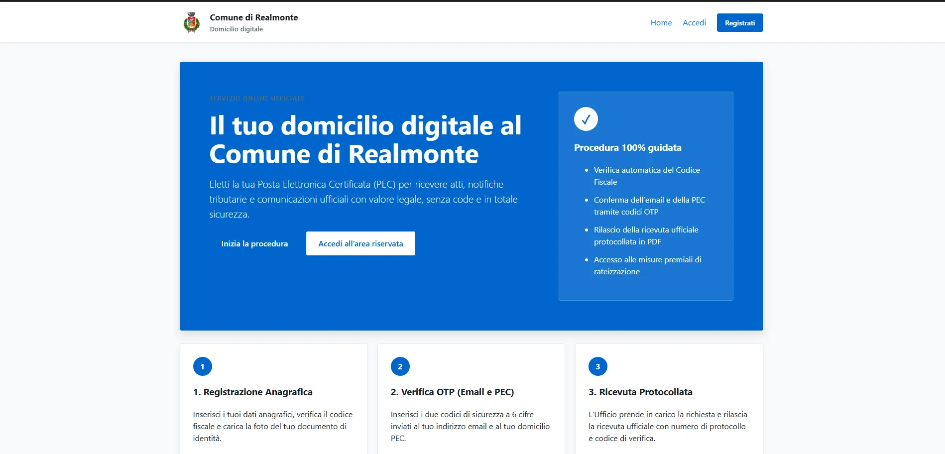This screenshot has width=945, height=454.
Task: Start with Inizia la procedura button
Action: coord(254,243)
